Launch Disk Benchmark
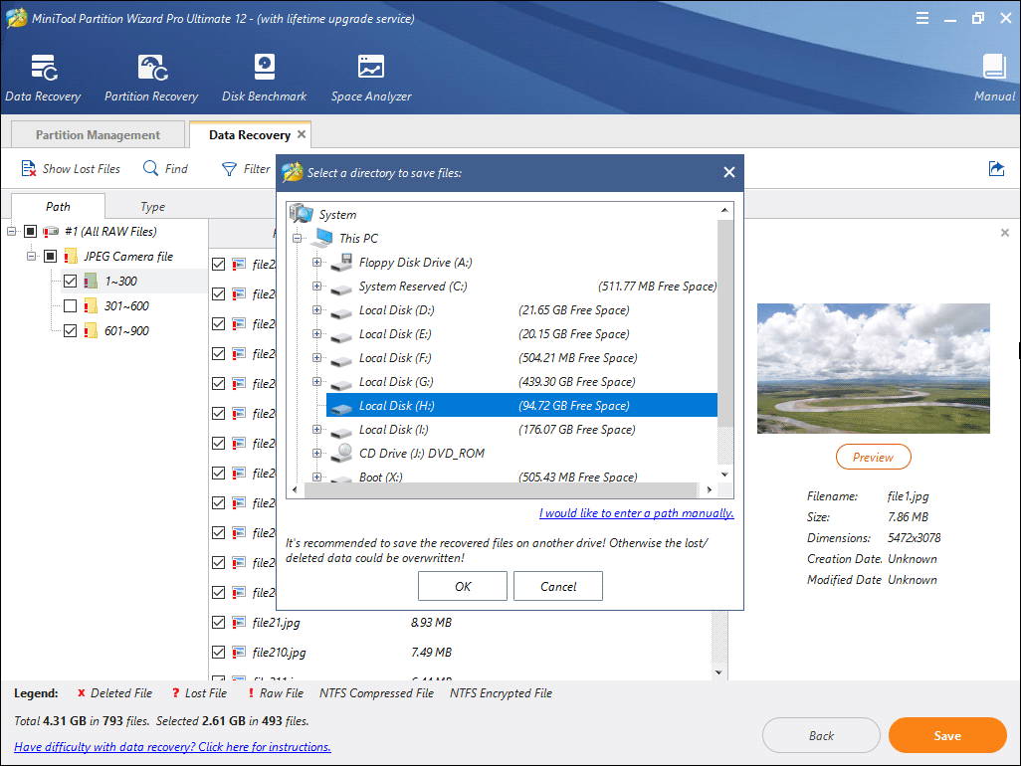 coord(264,77)
